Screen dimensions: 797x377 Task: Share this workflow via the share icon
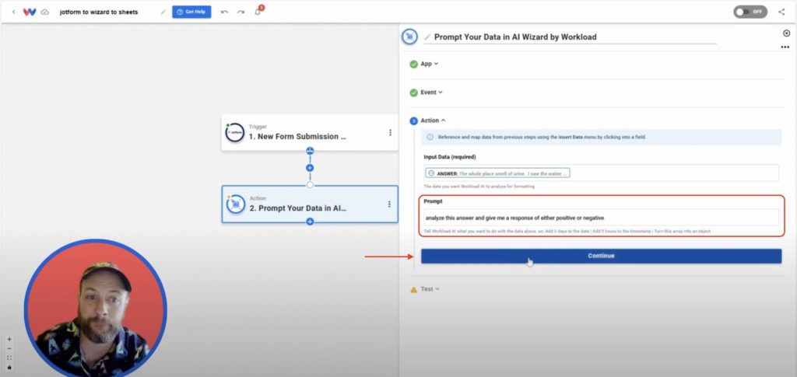pyautogui.click(x=781, y=12)
